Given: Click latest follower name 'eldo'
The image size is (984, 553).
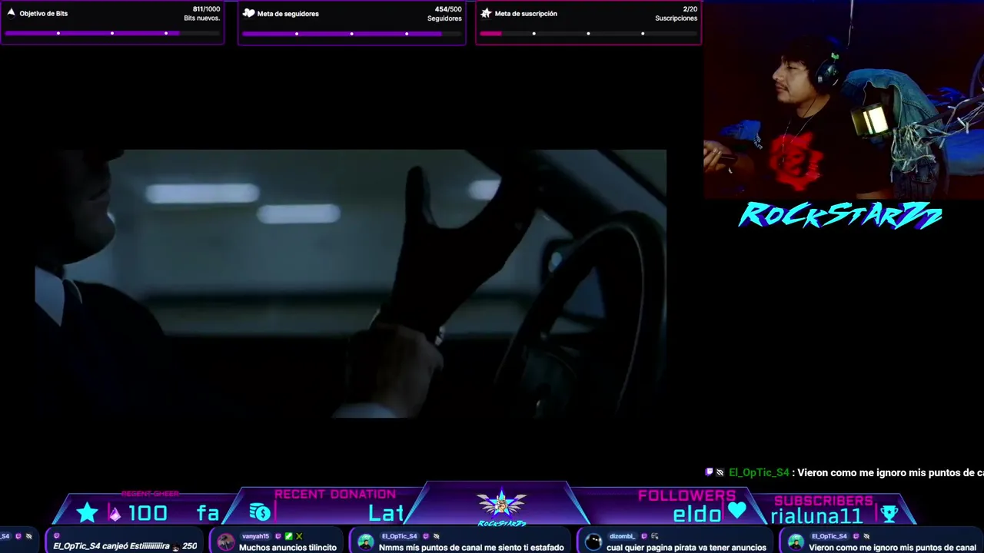Looking at the screenshot, I should pyautogui.click(x=697, y=514).
